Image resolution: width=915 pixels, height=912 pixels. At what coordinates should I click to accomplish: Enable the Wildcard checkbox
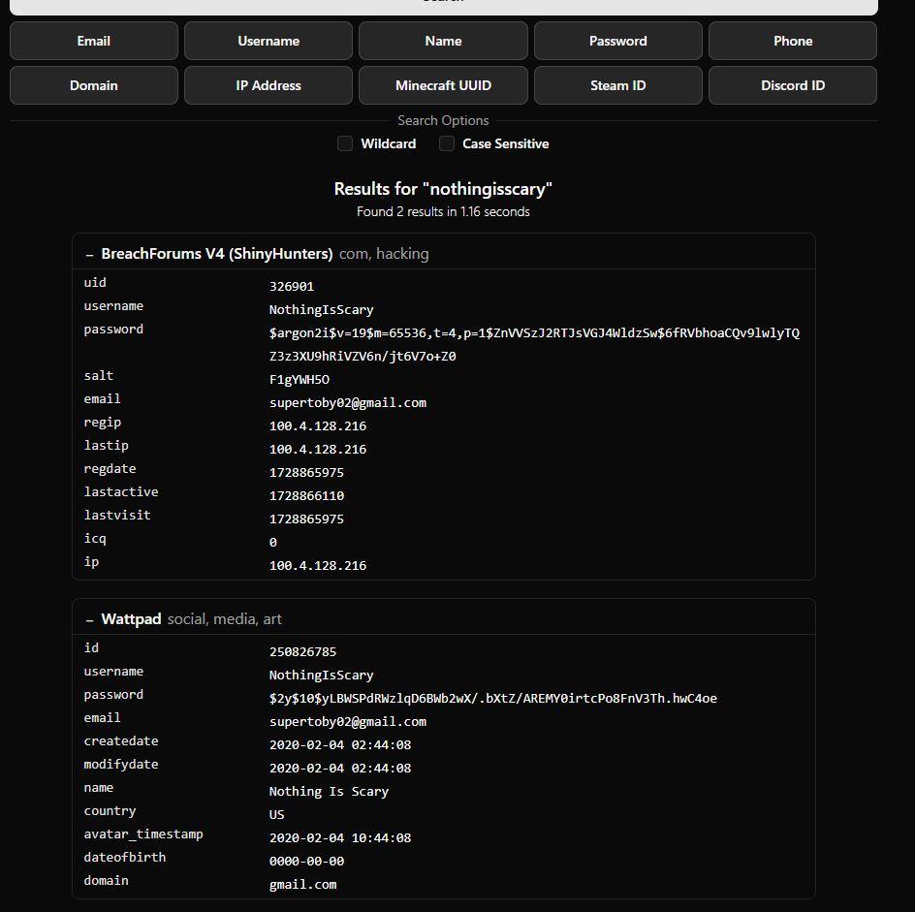click(x=345, y=143)
